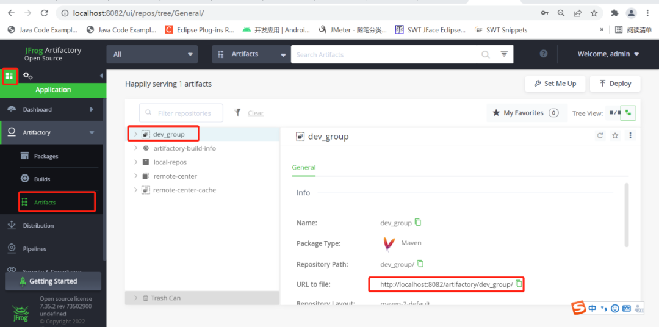Open dev_group actions kebab menu
Image resolution: width=659 pixels, height=327 pixels.
click(630, 135)
